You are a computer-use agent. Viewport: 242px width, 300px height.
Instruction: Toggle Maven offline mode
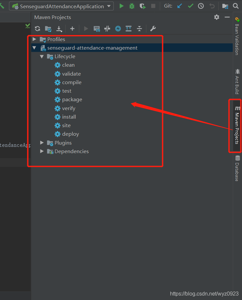point(107,29)
